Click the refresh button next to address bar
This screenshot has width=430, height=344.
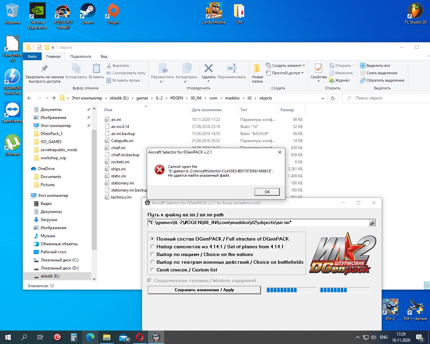(333, 98)
